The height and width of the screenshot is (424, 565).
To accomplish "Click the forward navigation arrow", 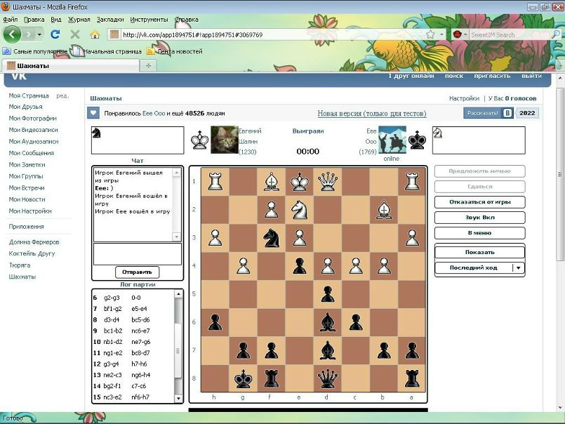I will [29, 34].
